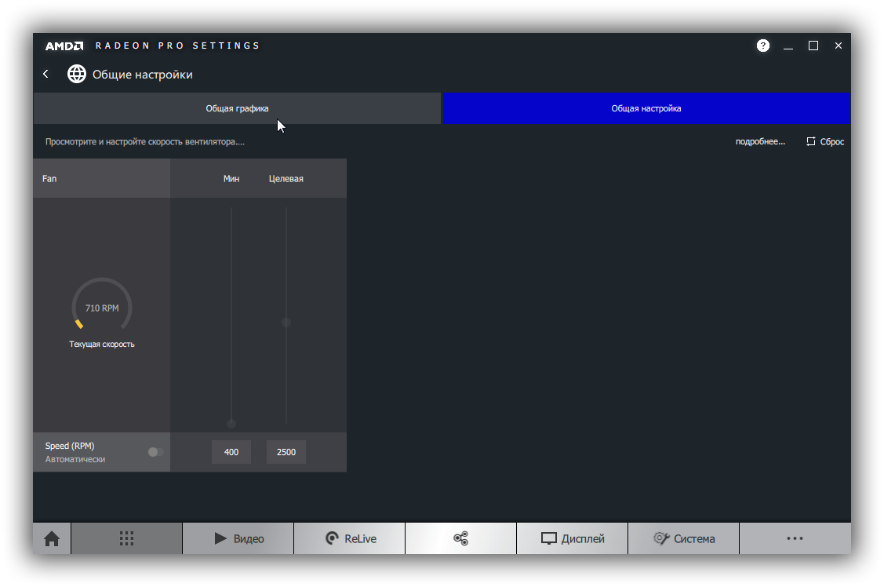Click the Мин fan speed slider handle
The height and width of the screenshot is (587, 884).
coord(231,423)
